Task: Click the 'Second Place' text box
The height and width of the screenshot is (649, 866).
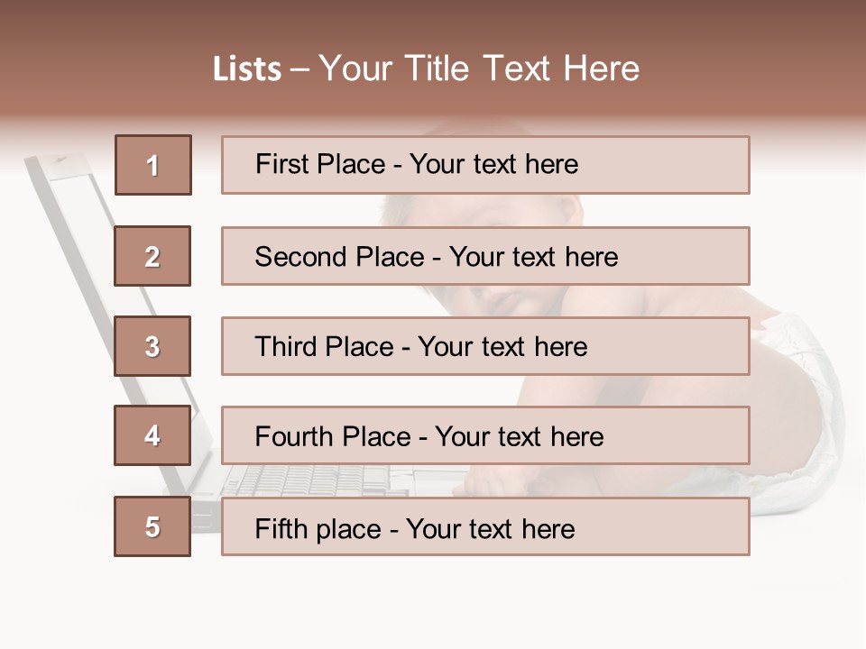Action: click(485, 256)
